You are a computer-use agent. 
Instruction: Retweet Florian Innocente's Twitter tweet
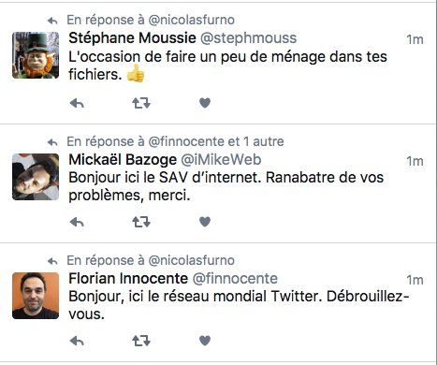click(141, 341)
